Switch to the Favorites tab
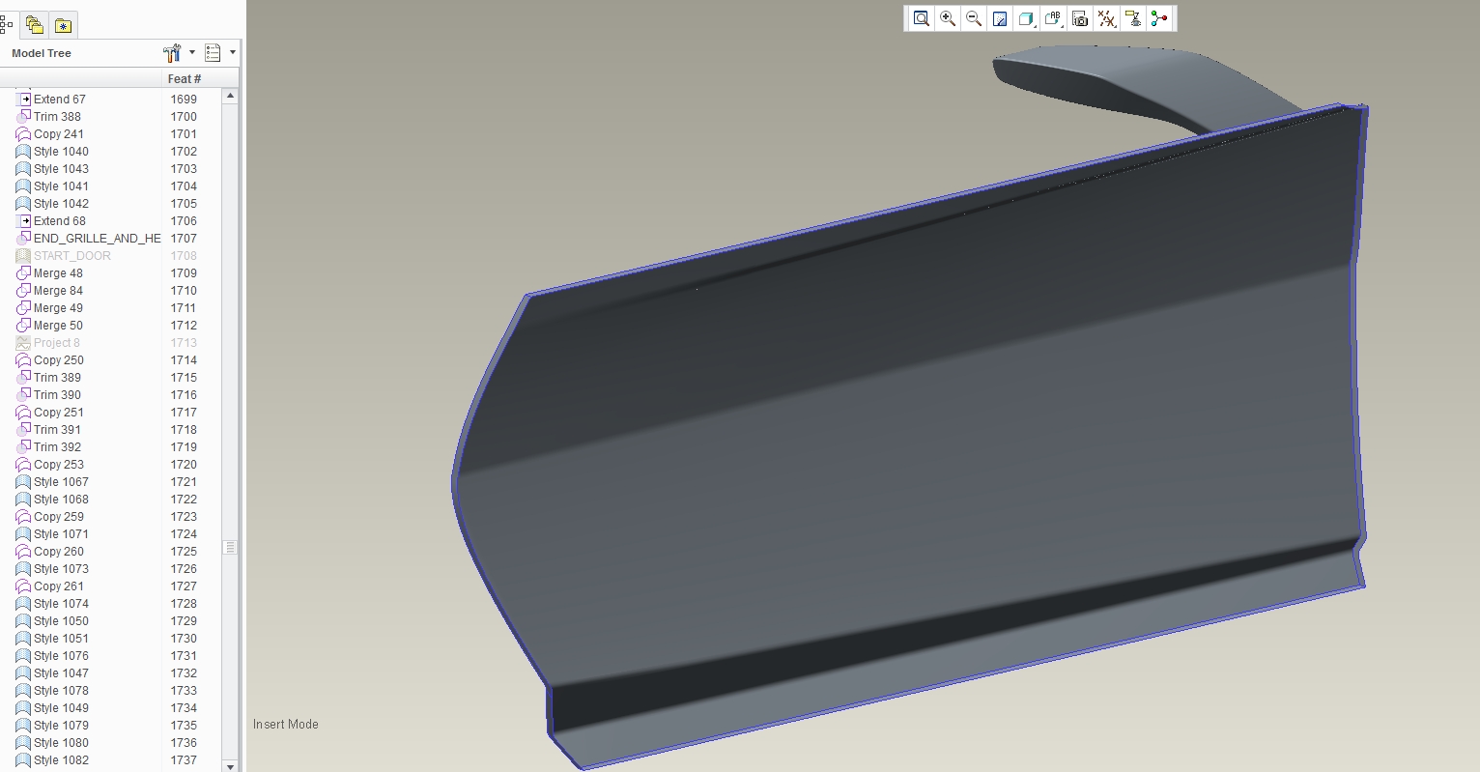Viewport: 1480px width, 772px height. point(63,25)
